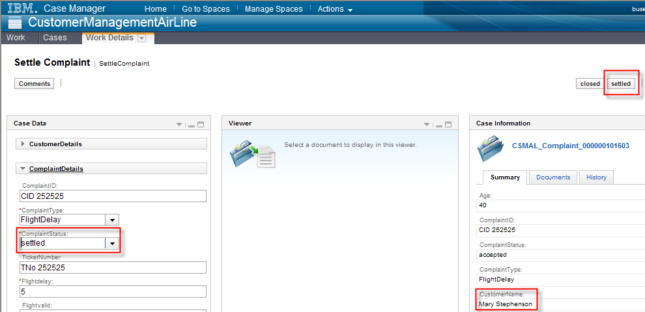This screenshot has height=312, width=645.
Task: Maximize the Case Data widget
Action: (x=201, y=125)
